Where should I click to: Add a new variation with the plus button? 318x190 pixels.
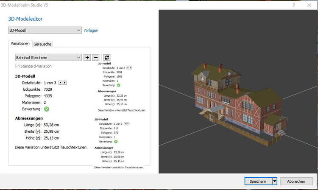click(87, 57)
